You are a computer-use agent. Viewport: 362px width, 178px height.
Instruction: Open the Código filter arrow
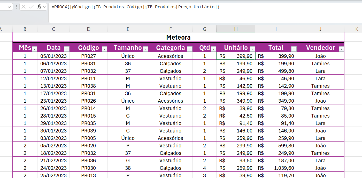(104, 49)
